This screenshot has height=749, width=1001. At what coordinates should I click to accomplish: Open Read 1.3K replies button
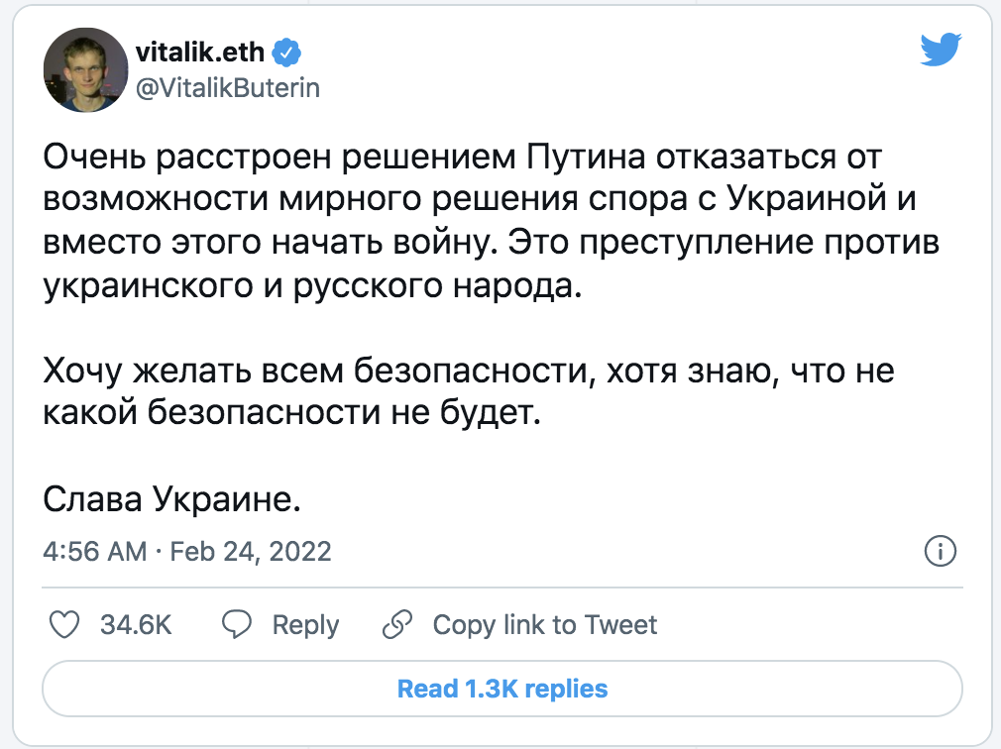point(502,688)
